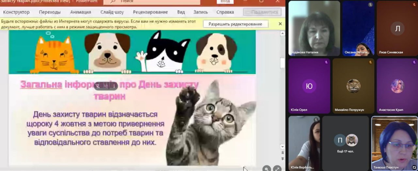Expand the shared screen with the fullscreen arrows icon

pos(277,169)
